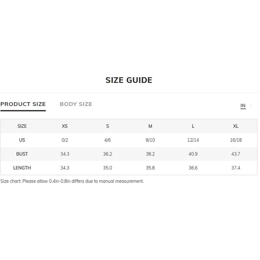
Task: Click the SIZE GUIDE heading
Action: [x=129, y=80]
